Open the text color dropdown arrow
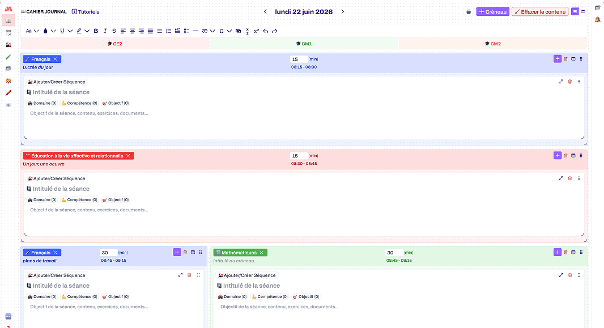The width and height of the screenshot is (604, 328). (x=53, y=31)
